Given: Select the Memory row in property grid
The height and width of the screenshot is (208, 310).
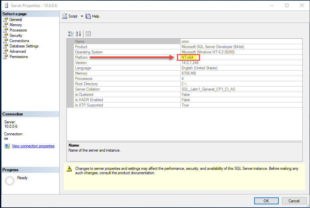Looking at the screenshot, I should (x=188, y=73).
